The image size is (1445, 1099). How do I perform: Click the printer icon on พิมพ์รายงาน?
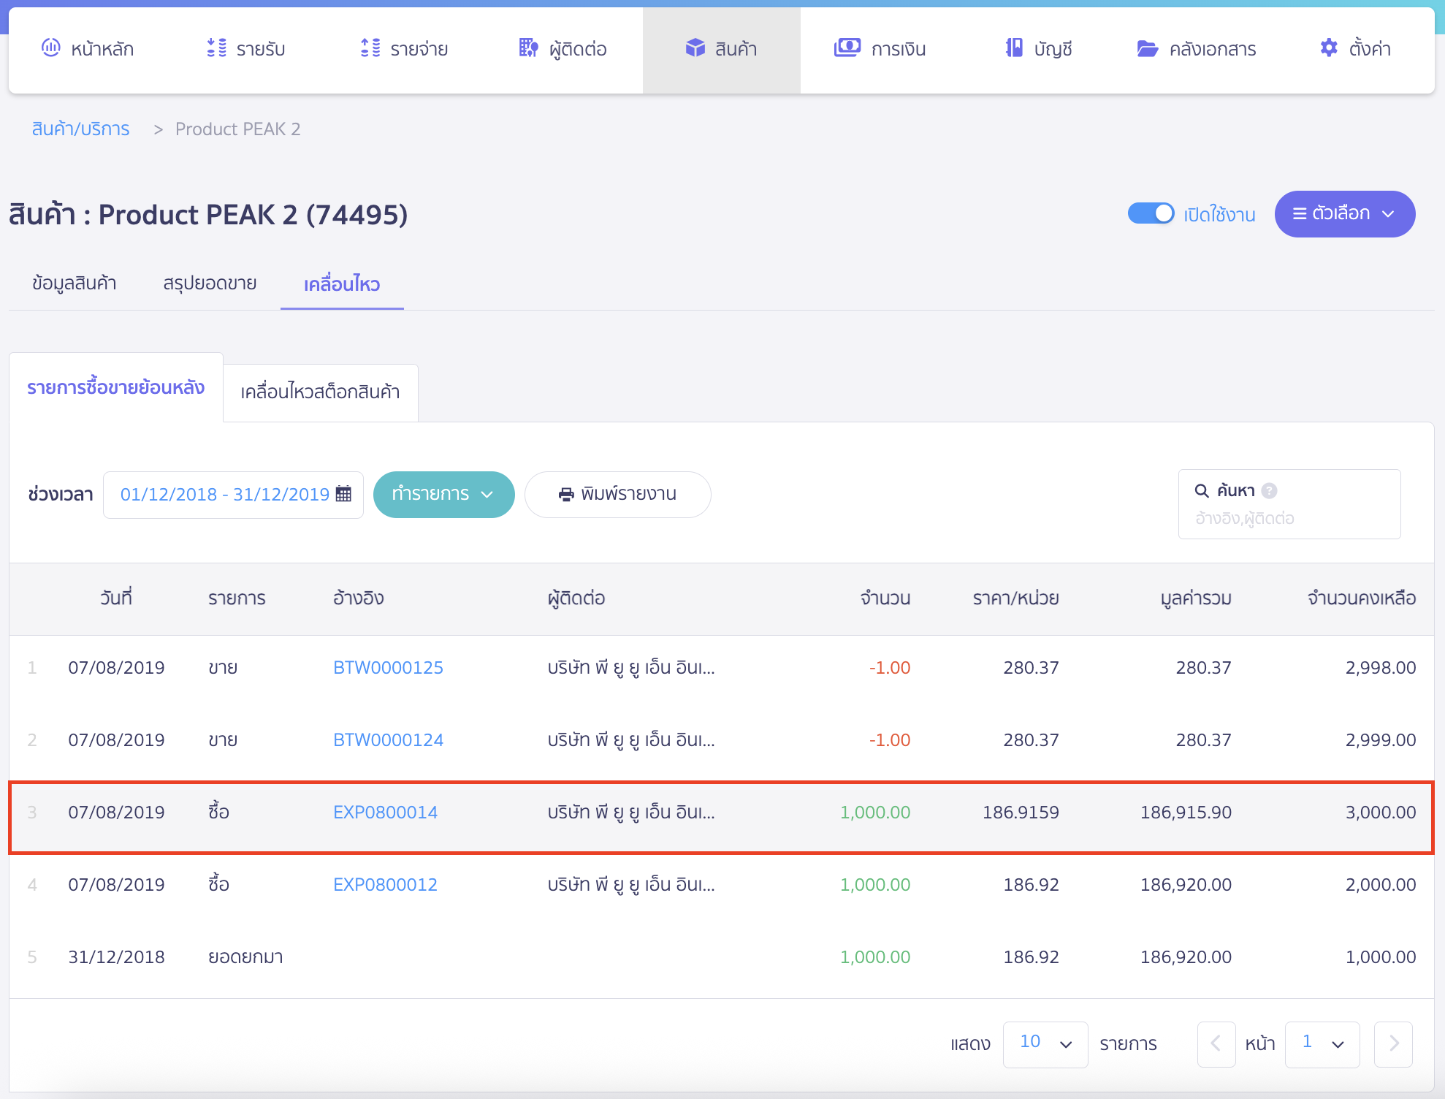pos(565,494)
